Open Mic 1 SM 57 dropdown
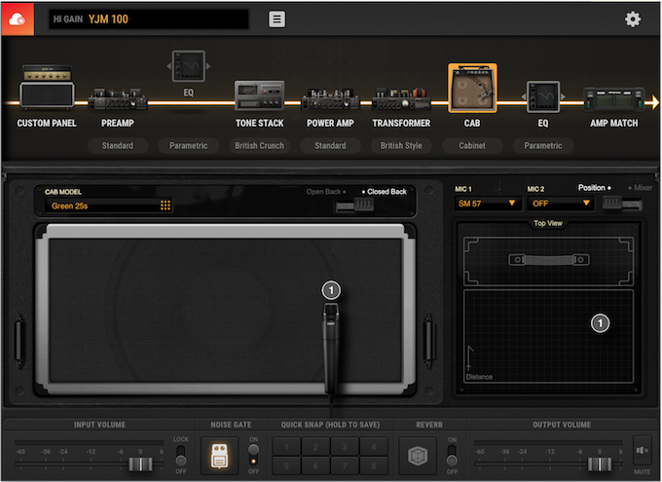 (x=487, y=204)
